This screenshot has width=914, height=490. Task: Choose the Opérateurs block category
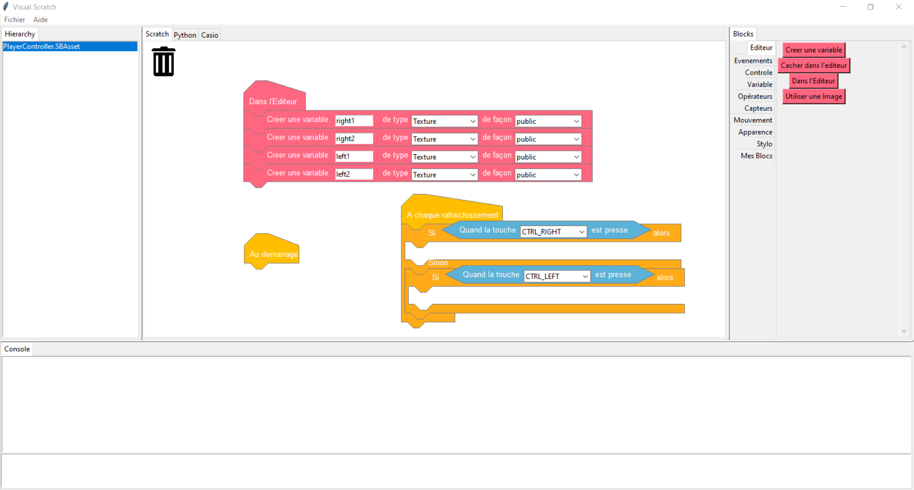755,96
